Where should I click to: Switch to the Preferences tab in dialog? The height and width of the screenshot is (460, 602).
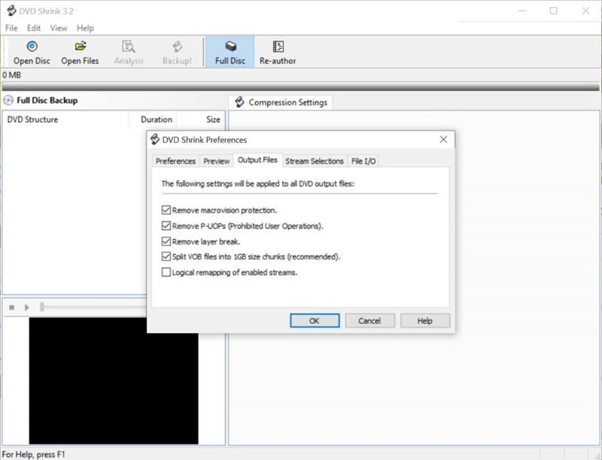(175, 161)
